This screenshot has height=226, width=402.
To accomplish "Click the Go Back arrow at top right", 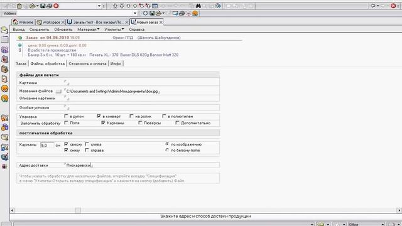I will click(373, 6).
